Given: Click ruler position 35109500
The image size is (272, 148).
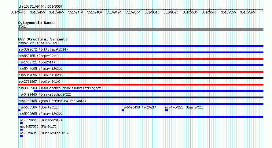Looking at the screenshot, I should pyautogui.click(x=133, y=12).
